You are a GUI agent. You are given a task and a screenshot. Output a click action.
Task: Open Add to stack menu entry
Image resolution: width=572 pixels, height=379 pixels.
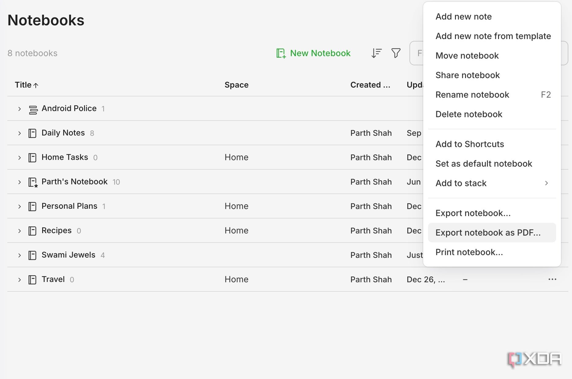coord(492,183)
